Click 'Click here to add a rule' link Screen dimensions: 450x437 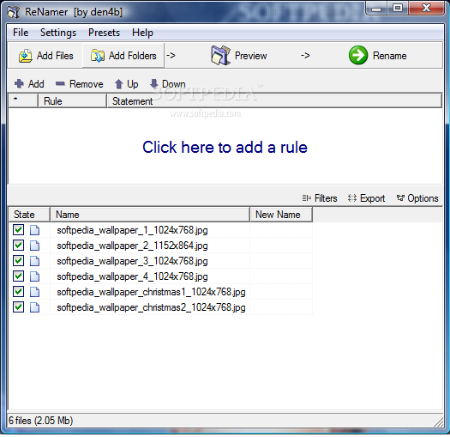tap(225, 147)
